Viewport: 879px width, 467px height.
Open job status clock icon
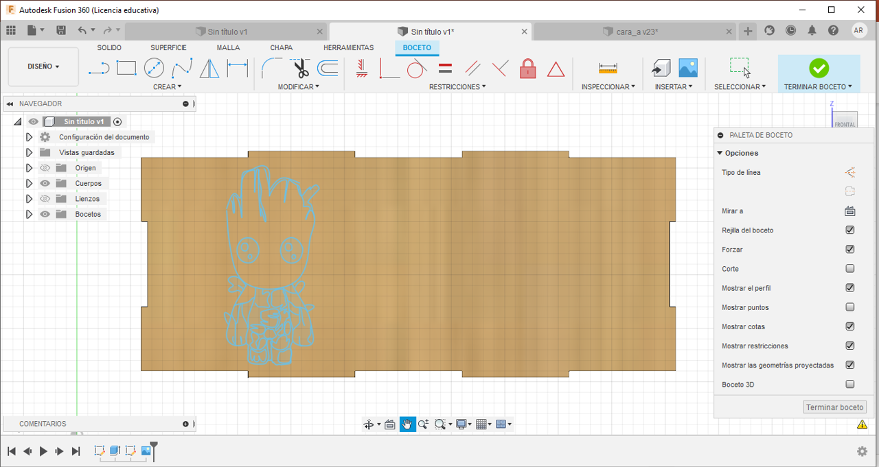tap(791, 30)
